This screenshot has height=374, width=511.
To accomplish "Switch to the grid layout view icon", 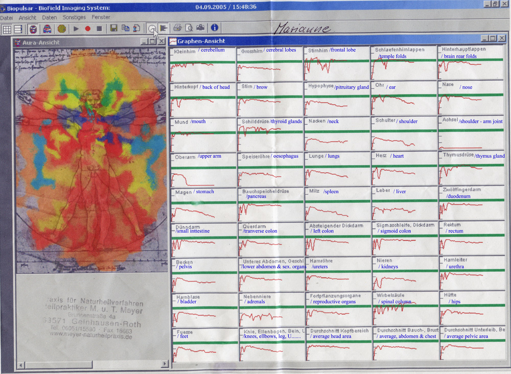I will click(7, 29).
